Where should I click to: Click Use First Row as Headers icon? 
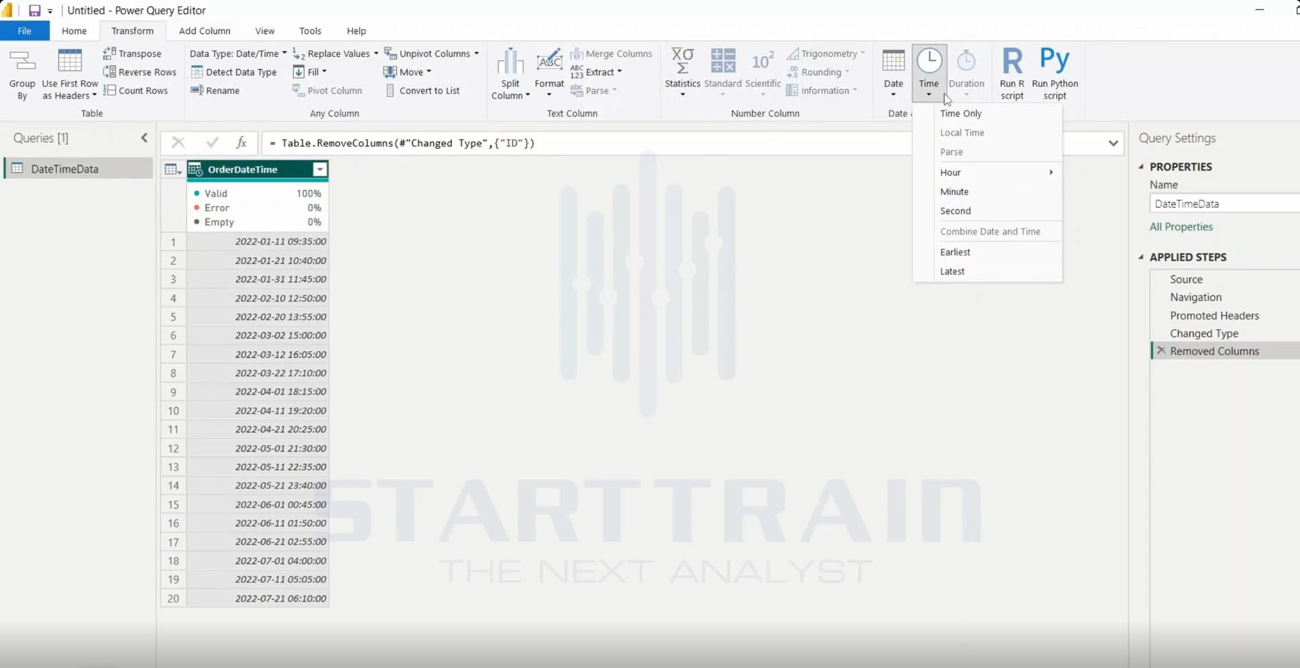pos(70,62)
